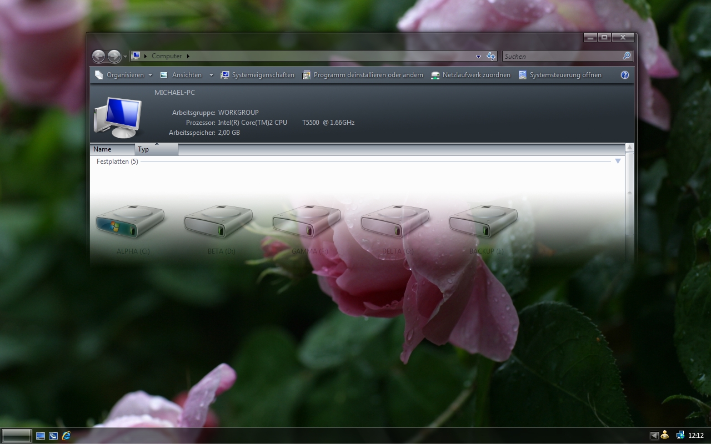Open the address bar history dropdown
The image size is (711, 444).
479,56
